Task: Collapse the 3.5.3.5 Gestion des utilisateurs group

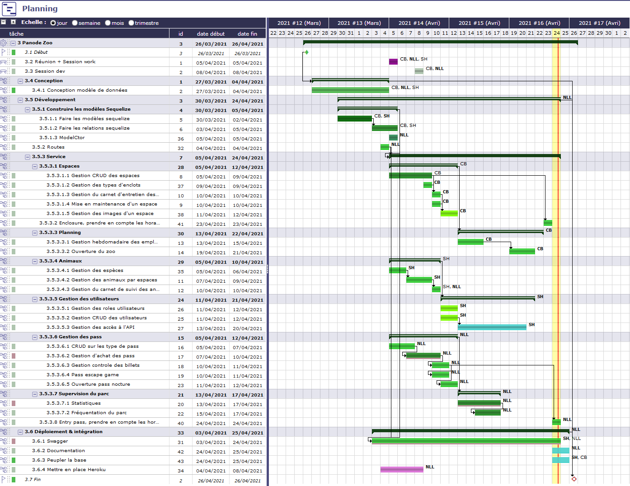Action: click(35, 299)
